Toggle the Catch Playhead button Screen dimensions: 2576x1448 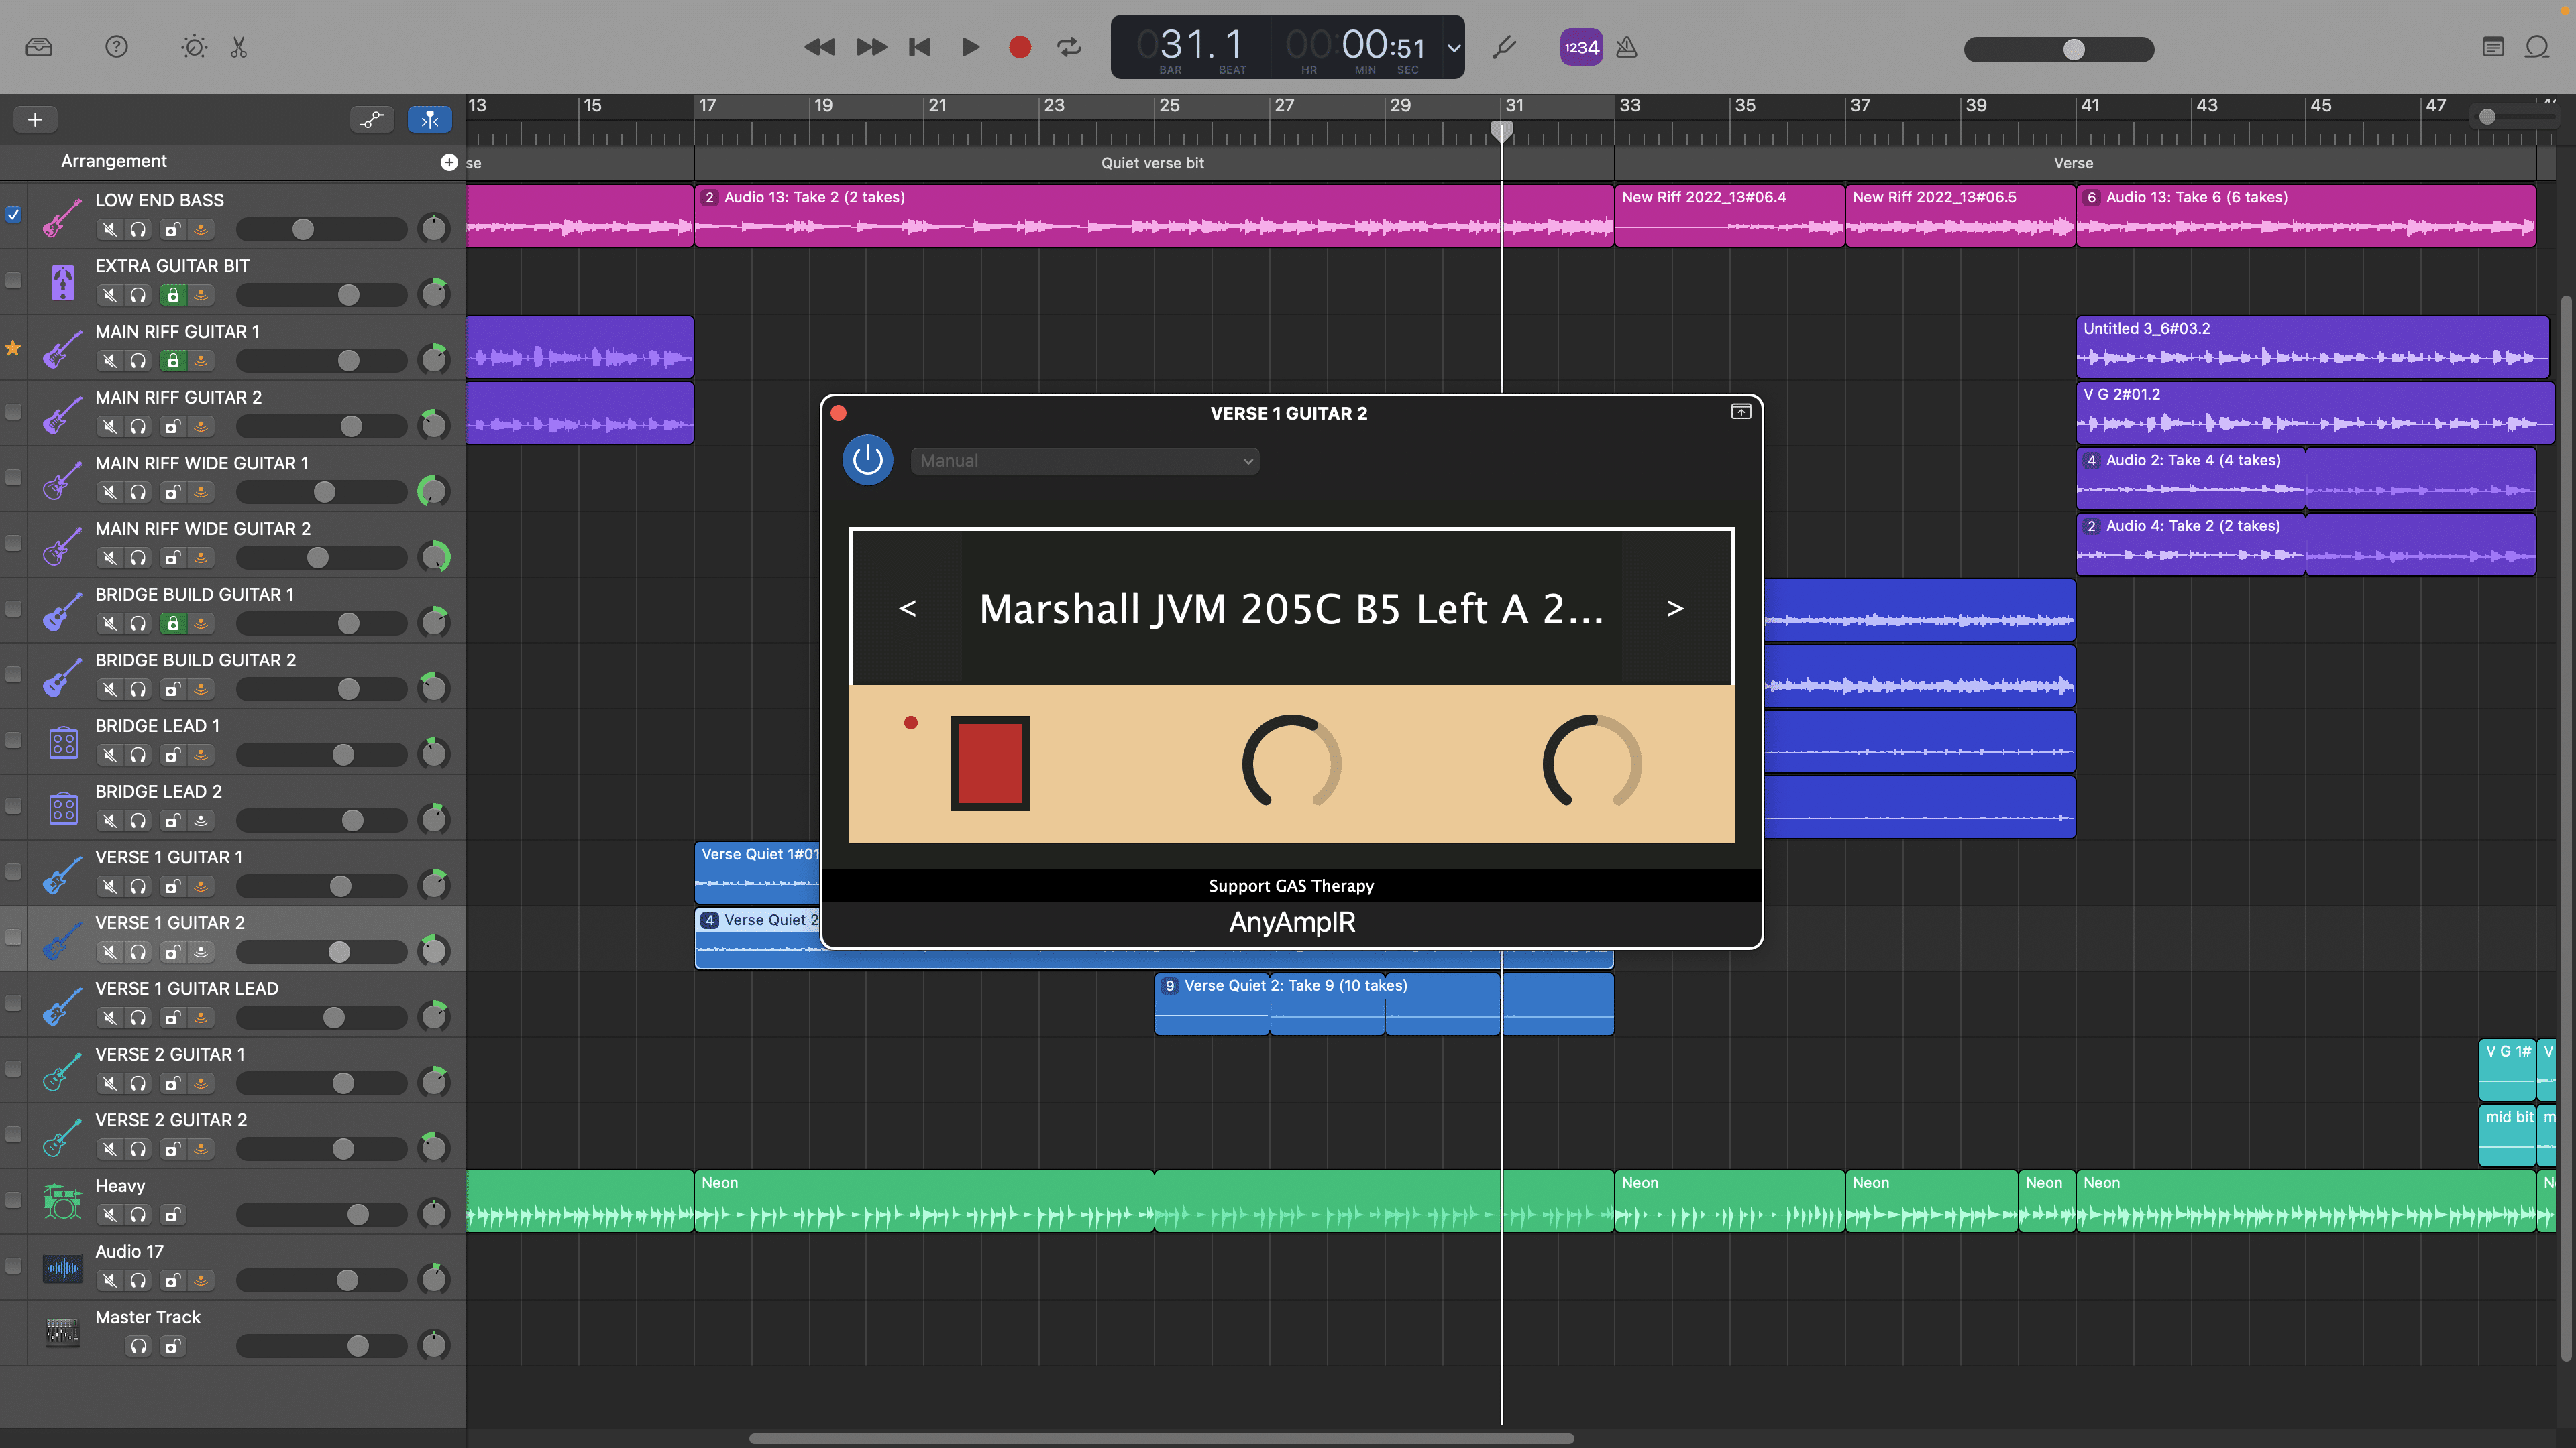click(430, 120)
